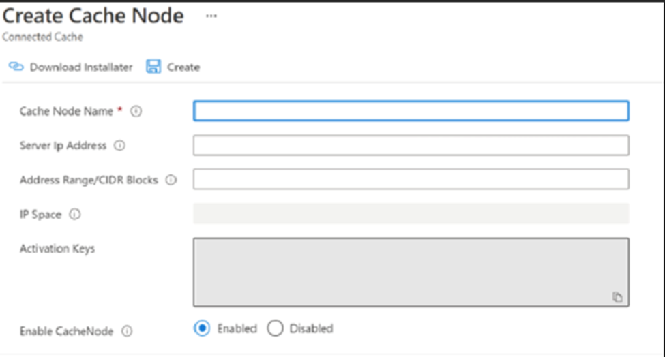The width and height of the screenshot is (665, 357).
Task: Open the ellipsis more options menu
Action: 211,16
